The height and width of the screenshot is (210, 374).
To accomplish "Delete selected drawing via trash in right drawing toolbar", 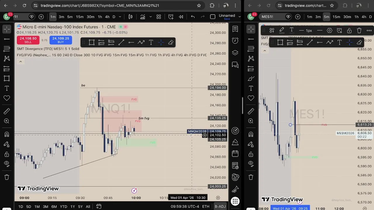I will click(359, 30).
